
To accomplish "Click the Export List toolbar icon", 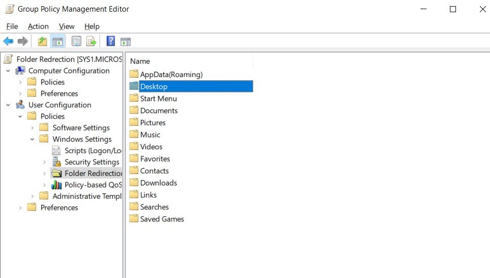I will tap(91, 41).
